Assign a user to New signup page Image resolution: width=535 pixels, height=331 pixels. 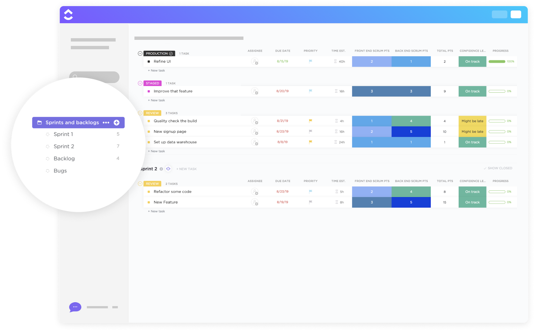(255, 132)
